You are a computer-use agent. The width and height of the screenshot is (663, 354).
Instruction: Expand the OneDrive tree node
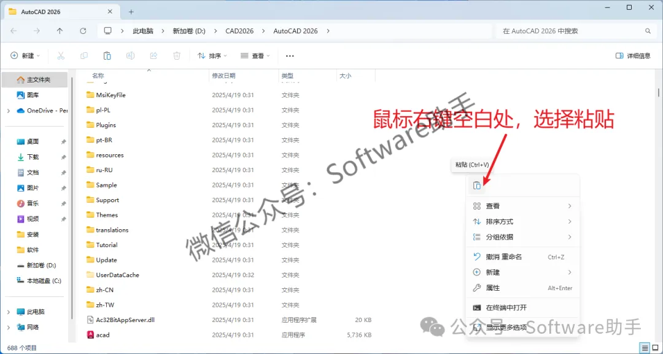9,111
